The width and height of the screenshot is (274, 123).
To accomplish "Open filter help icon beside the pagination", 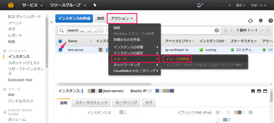I will (x=217, y=30).
